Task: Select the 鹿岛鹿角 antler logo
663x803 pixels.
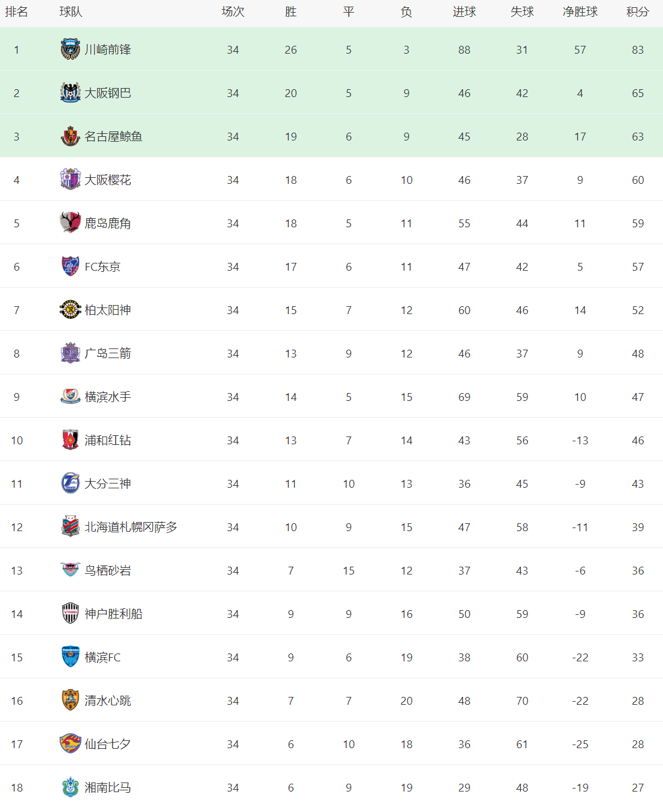Action: [x=71, y=223]
